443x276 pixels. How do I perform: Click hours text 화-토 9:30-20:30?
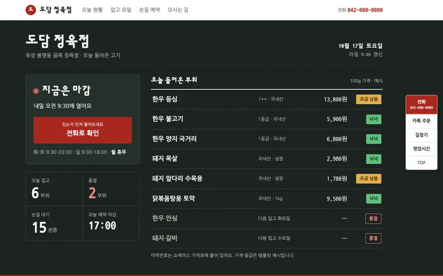[x=53, y=152]
